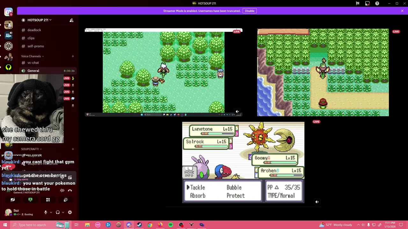Deafen with the headphones icon

pos(58,212)
